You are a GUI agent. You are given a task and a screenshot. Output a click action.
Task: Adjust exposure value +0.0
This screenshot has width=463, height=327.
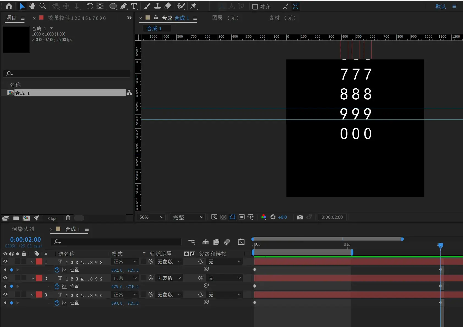point(283,217)
